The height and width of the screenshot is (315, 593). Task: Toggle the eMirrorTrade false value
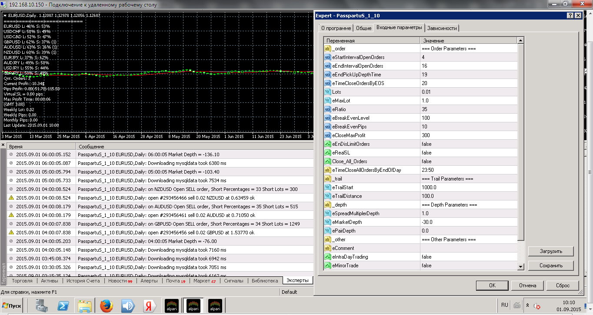(x=468, y=266)
